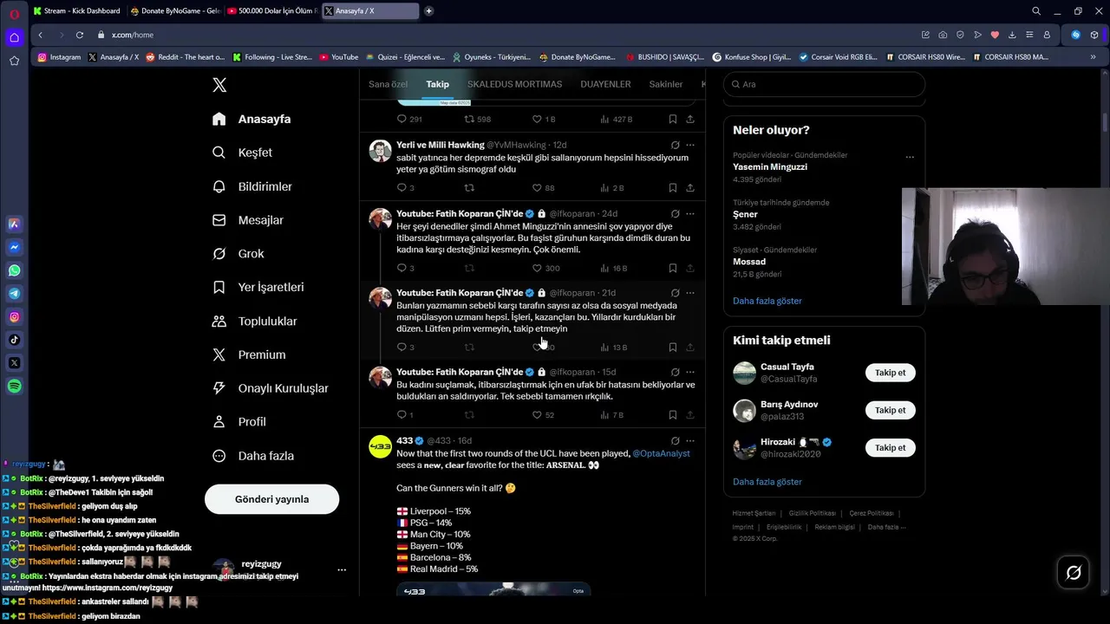Click the X logo in sidebar
Viewport: 1110px width, 624px height.
[219, 85]
